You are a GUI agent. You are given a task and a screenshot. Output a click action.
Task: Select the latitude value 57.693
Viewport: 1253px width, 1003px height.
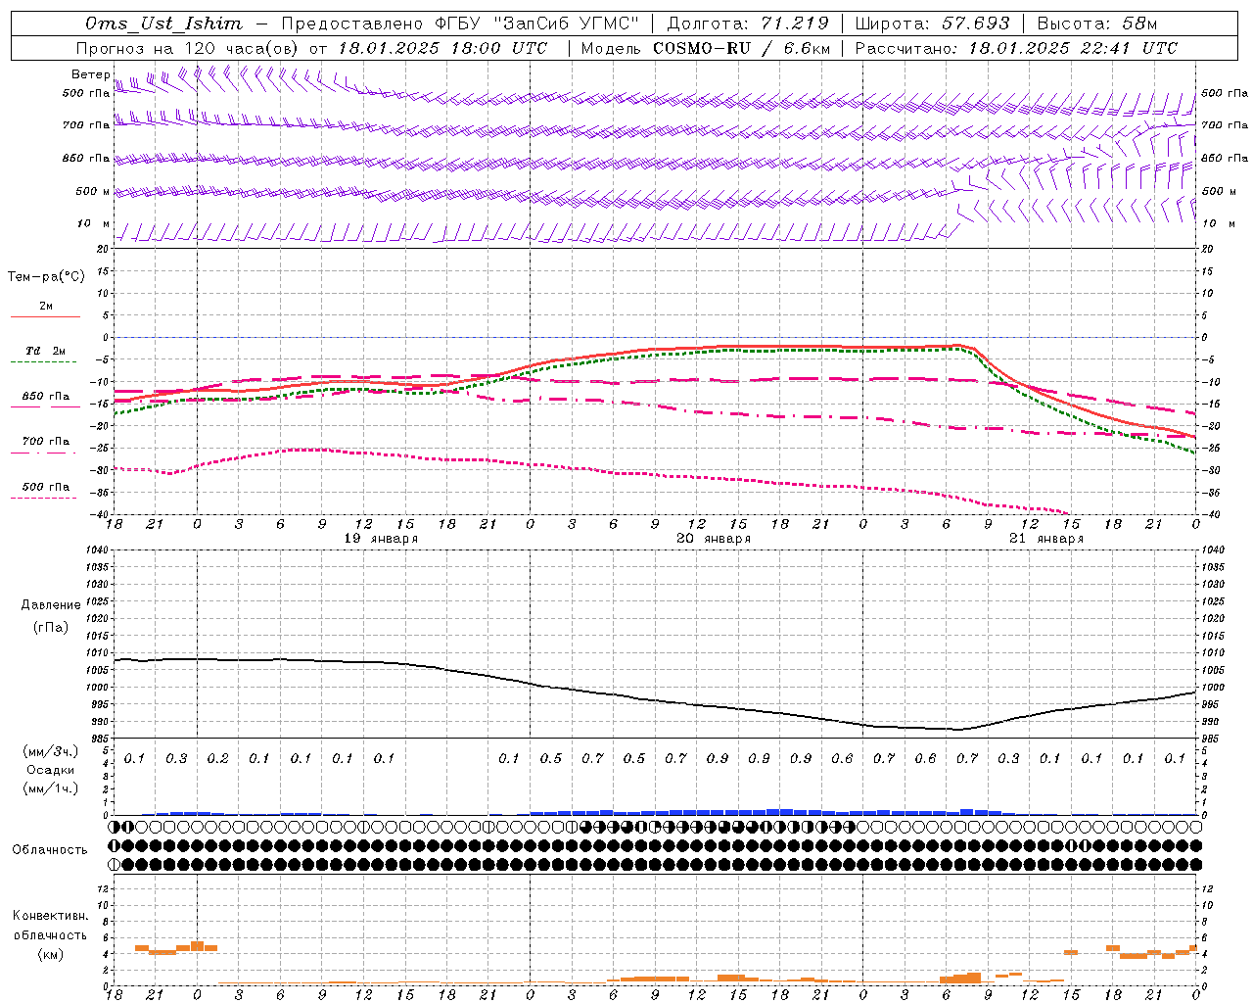point(976,24)
